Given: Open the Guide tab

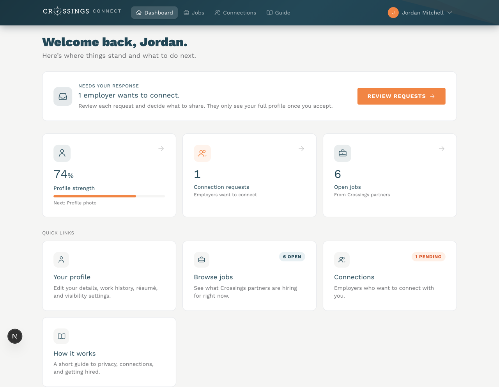Looking at the screenshot, I should (278, 12).
